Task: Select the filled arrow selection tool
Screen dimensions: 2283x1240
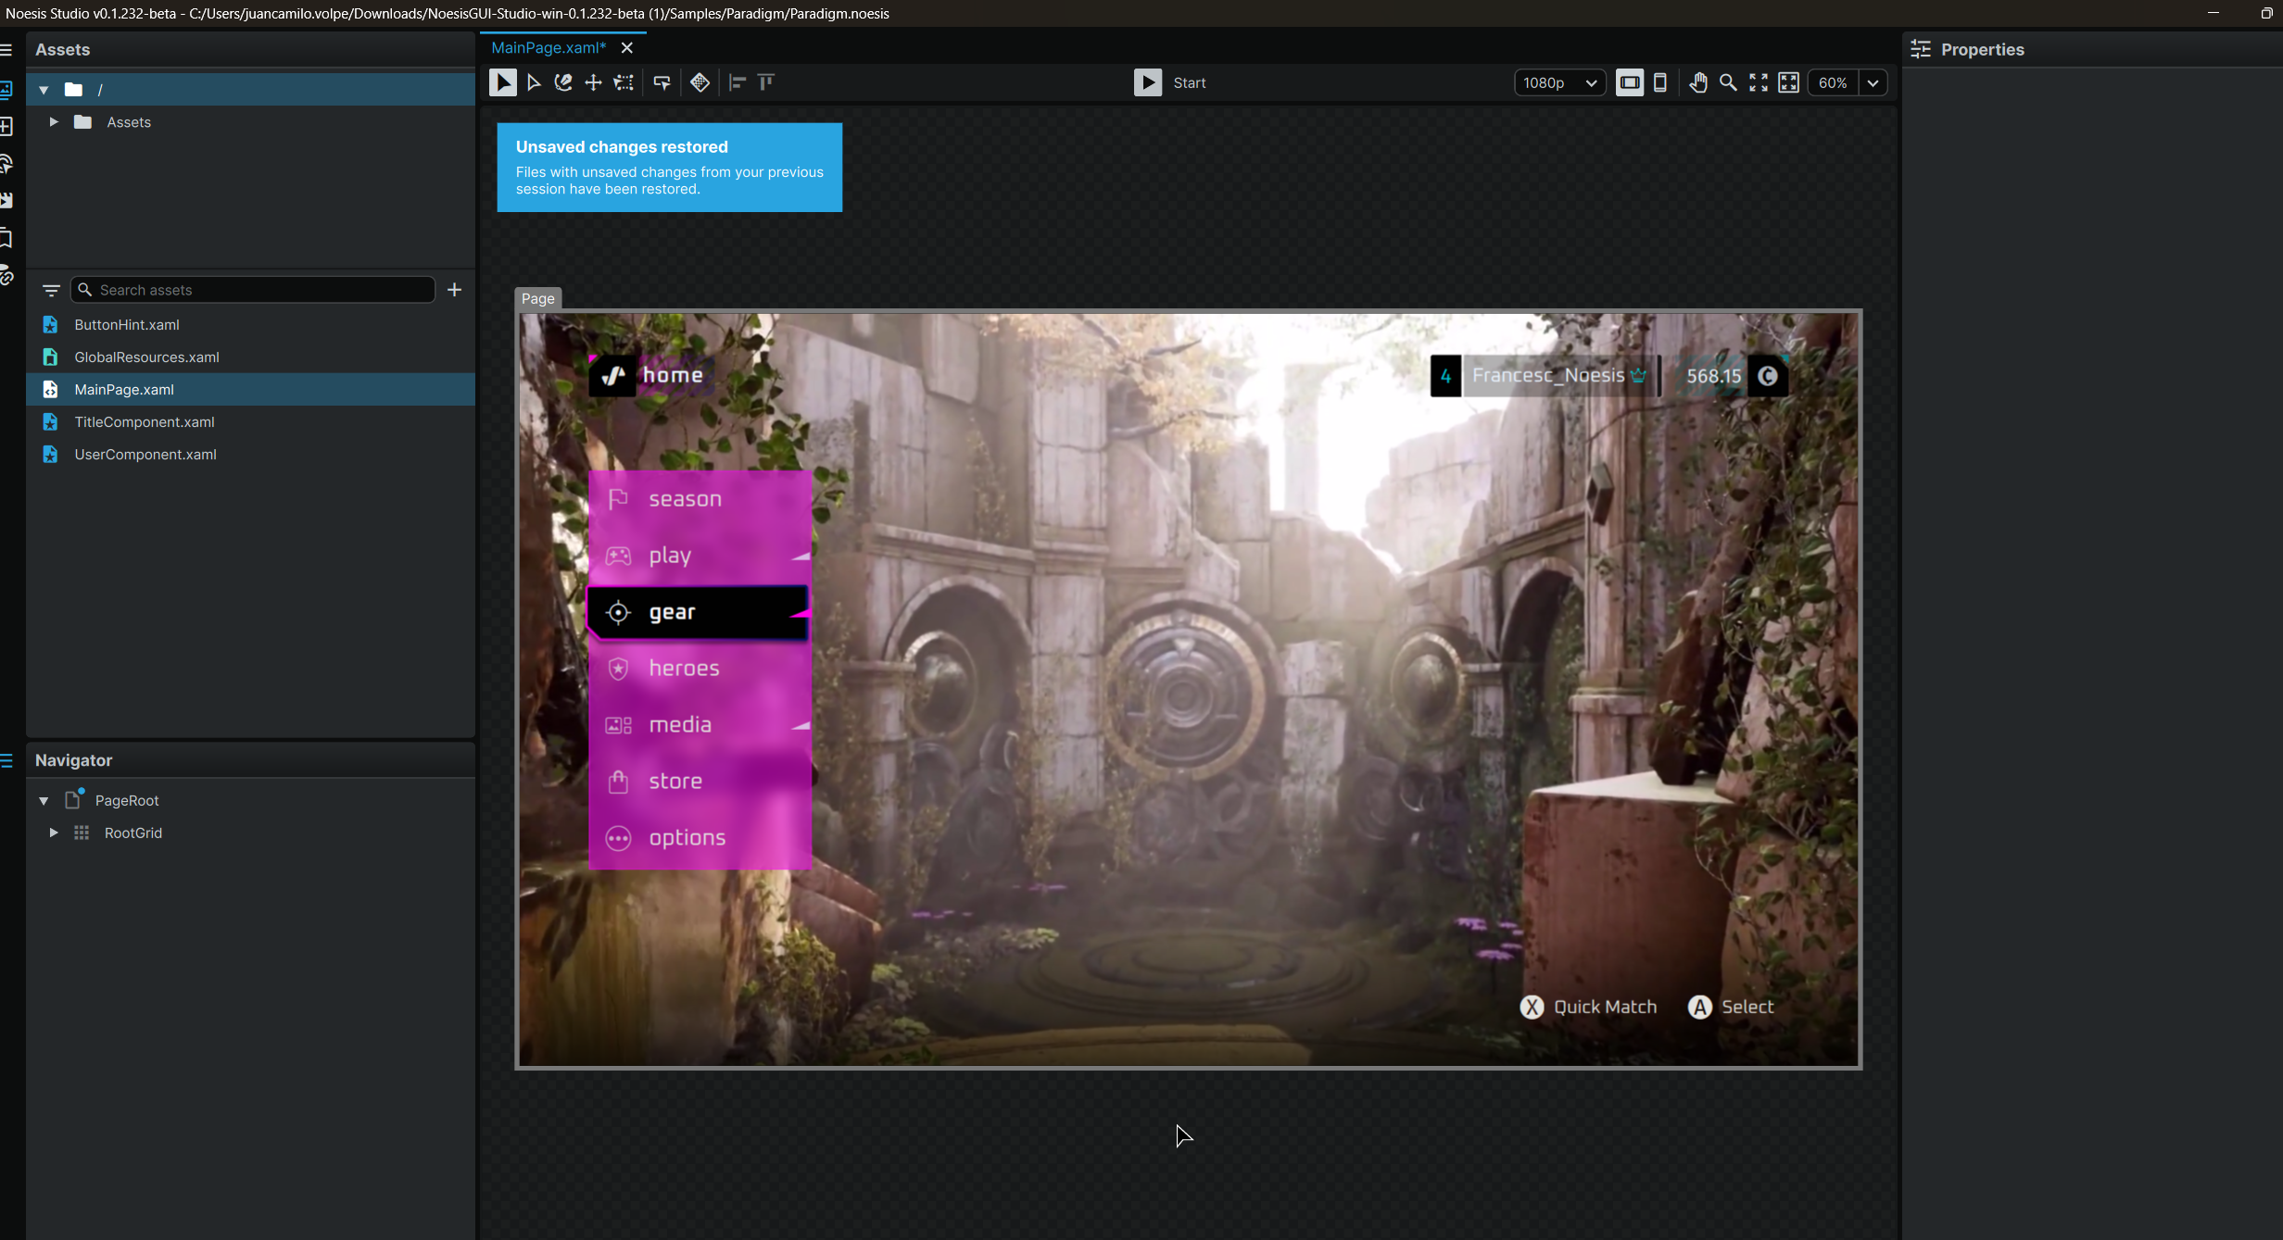Action: (503, 82)
